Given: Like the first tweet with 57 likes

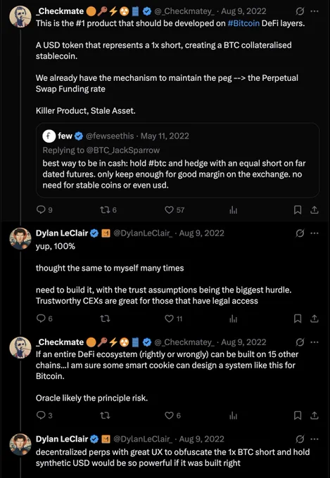Looking at the screenshot, I should point(174,209).
